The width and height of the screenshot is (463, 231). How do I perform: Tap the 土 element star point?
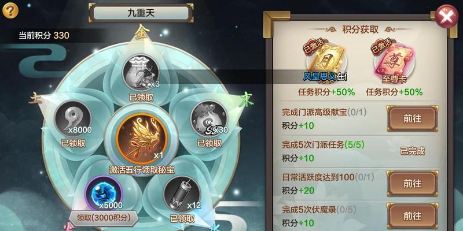point(35,99)
